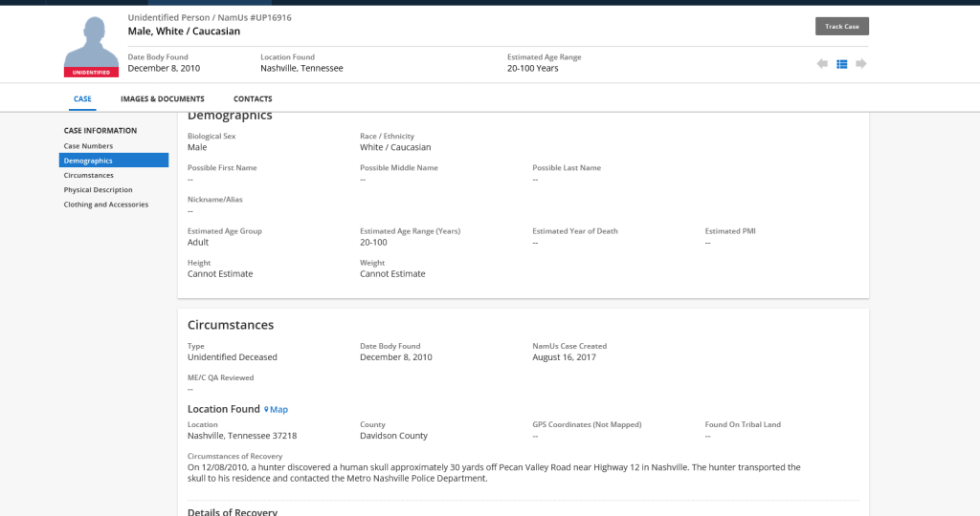Jump to Case Numbers in sidebar
This screenshot has height=516, width=980.
[x=88, y=146]
